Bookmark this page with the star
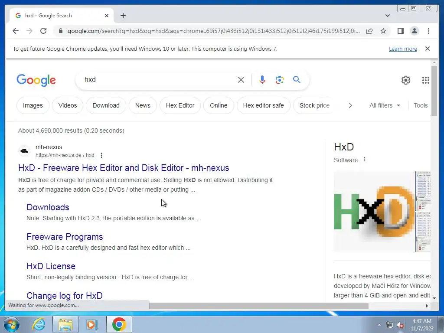The width and height of the screenshot is (444, 333). (x=383, y=31)
